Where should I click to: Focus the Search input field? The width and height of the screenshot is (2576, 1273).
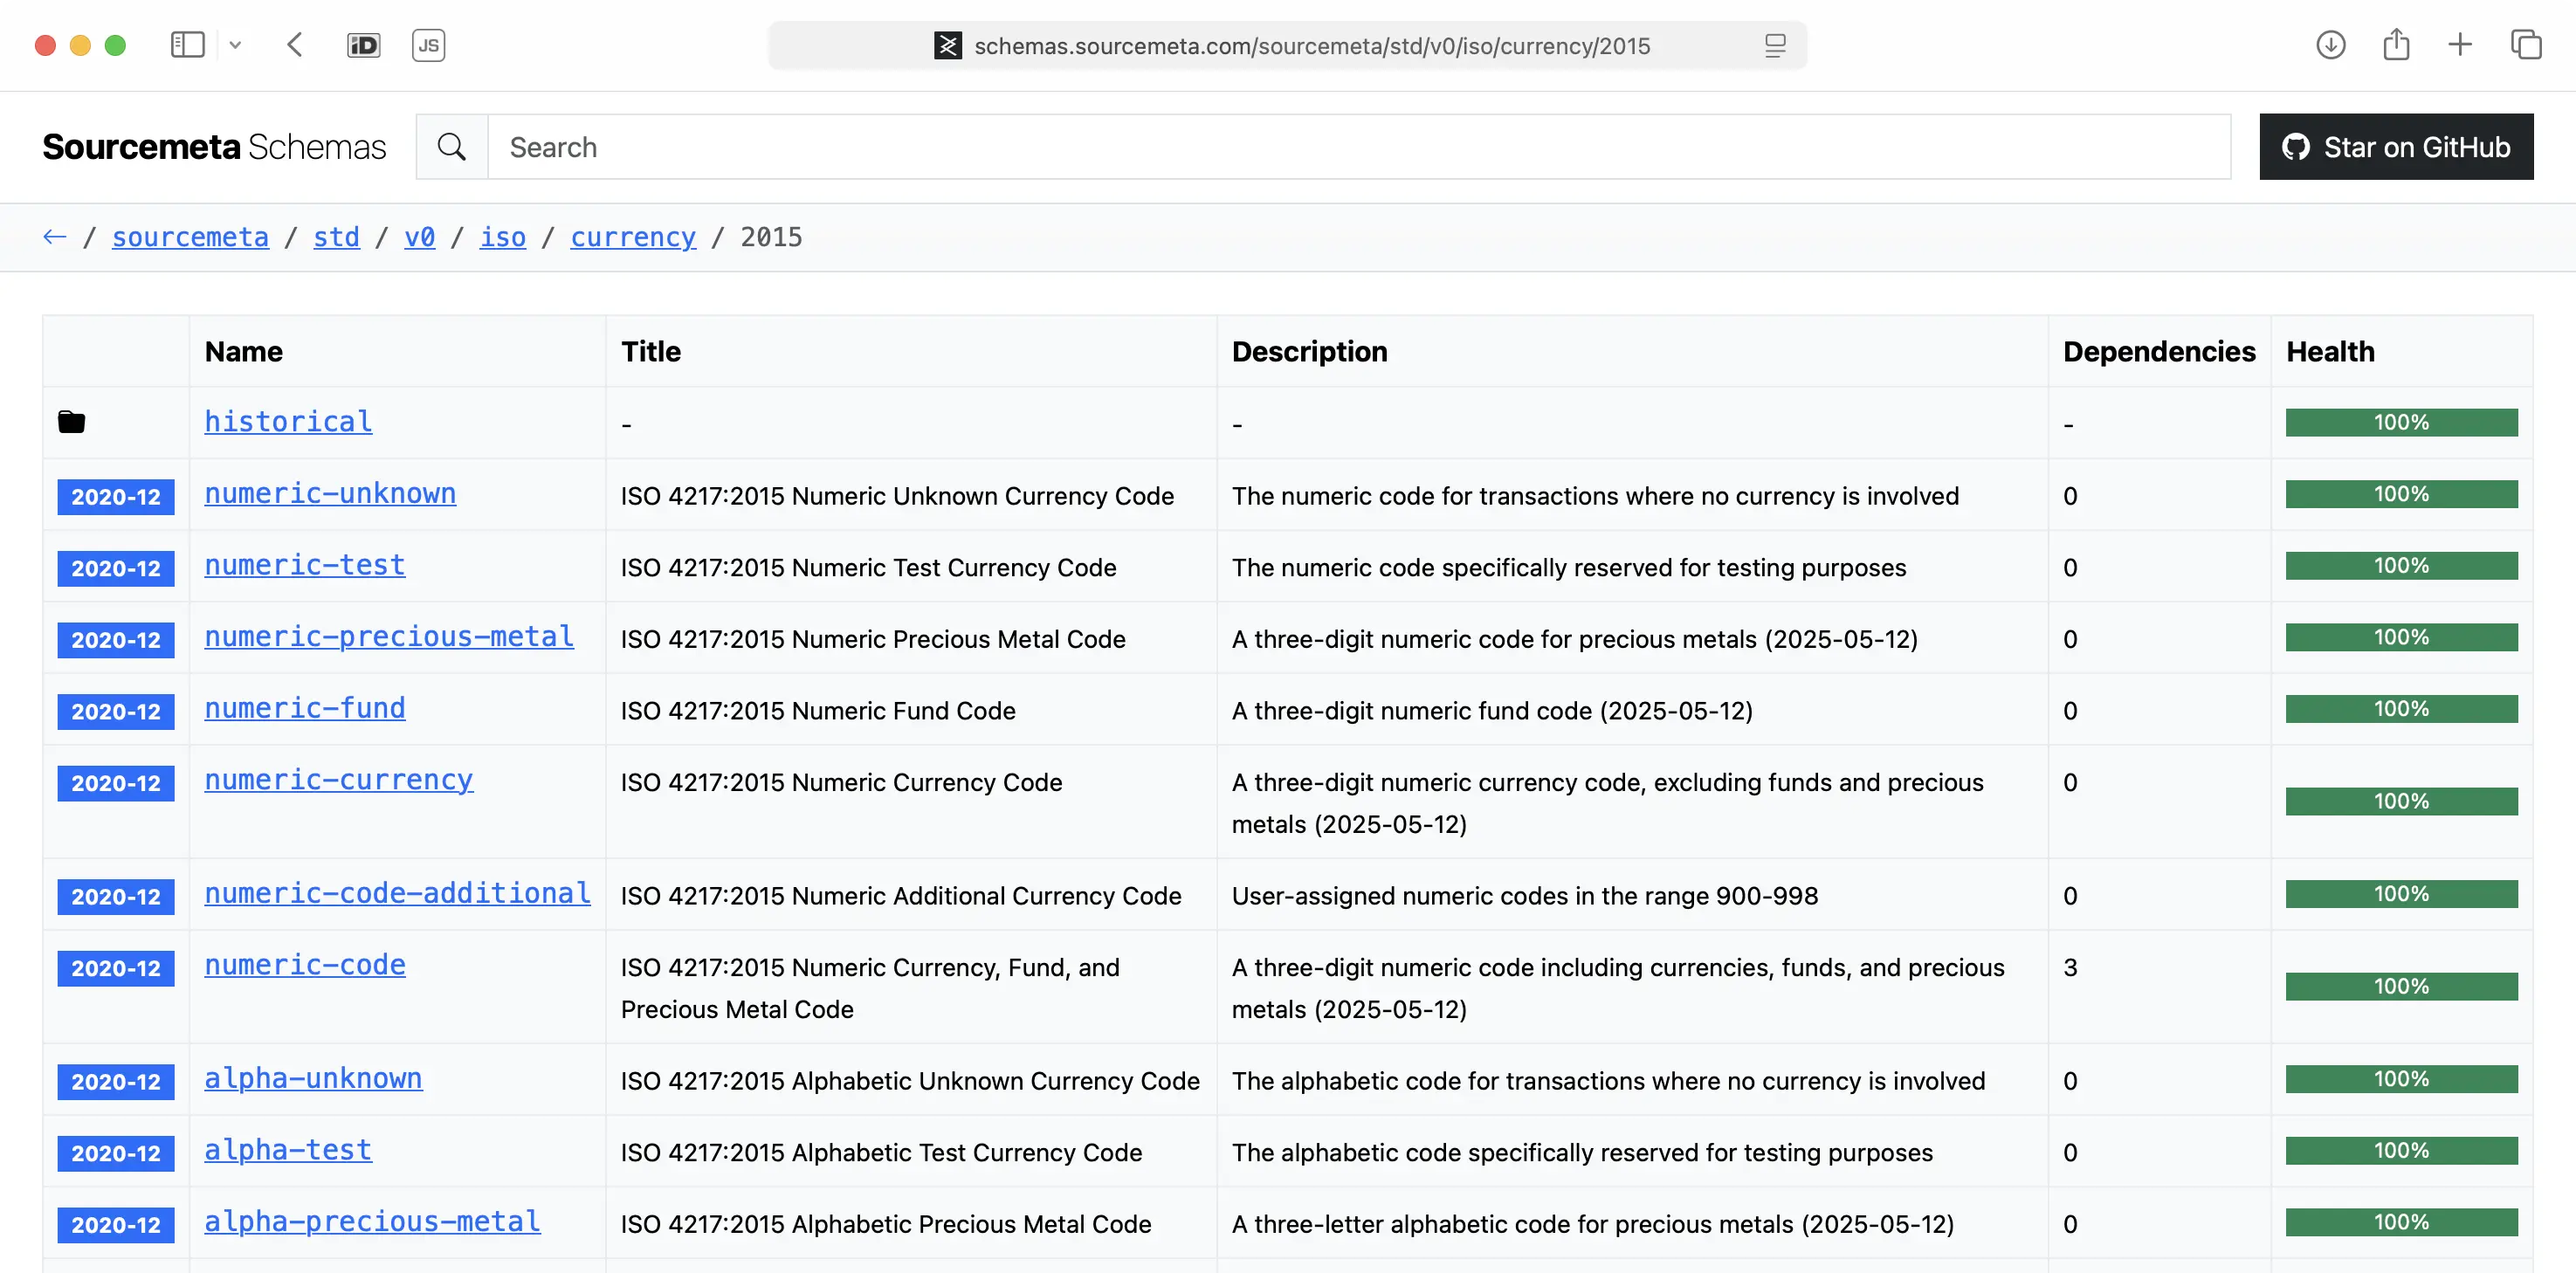[1358, 147]
